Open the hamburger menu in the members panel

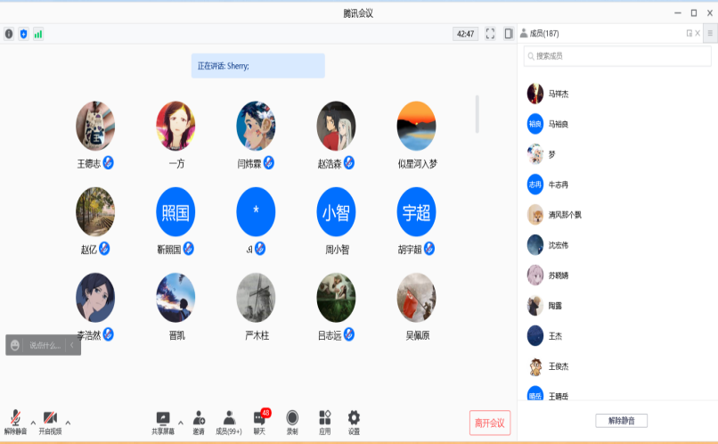tap(710, 33)
